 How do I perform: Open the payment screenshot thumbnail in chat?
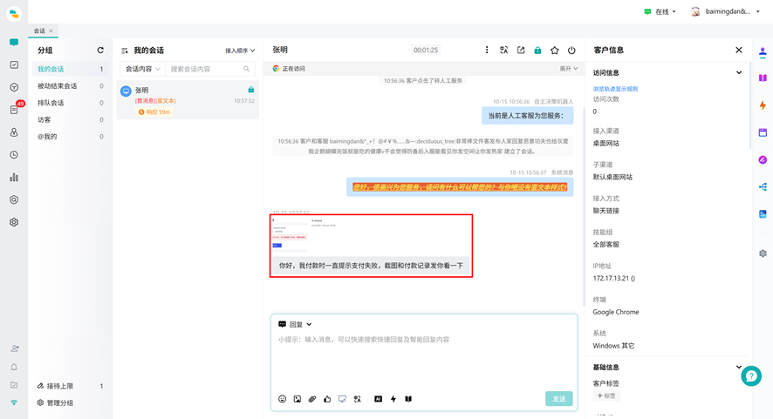click(x=305, y=235)
